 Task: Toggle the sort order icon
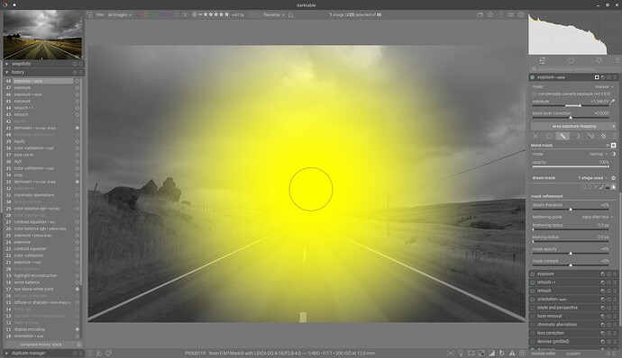(291, 14)
